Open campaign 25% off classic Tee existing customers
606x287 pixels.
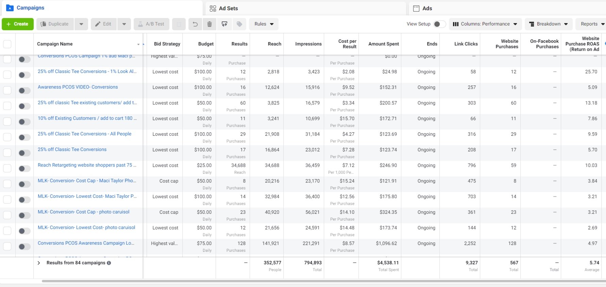(87, 103)
